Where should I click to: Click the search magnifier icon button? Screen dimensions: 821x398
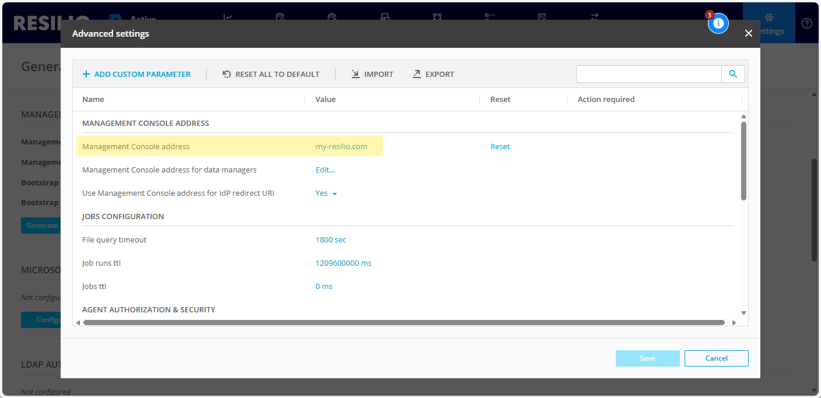pos(733,74)
